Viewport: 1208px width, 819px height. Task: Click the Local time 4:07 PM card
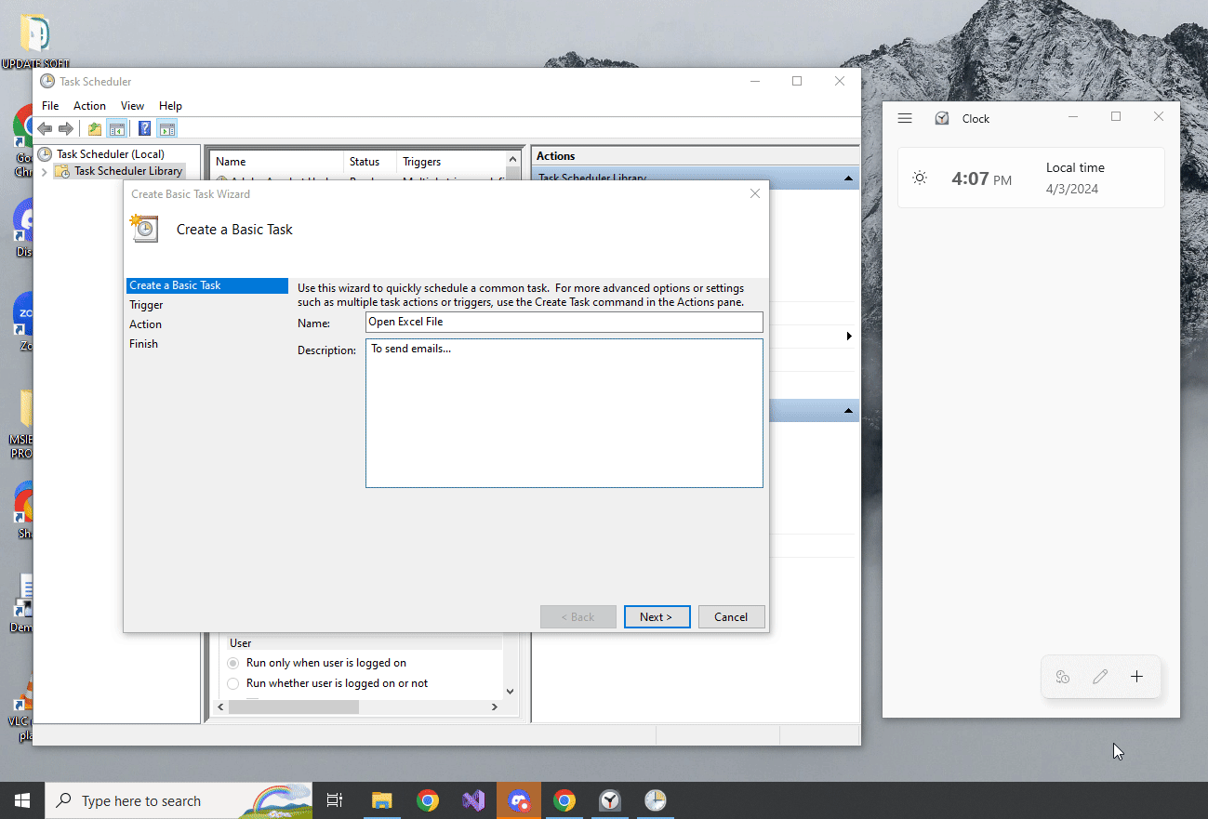pyautogui.click(x=1030, y=178)
